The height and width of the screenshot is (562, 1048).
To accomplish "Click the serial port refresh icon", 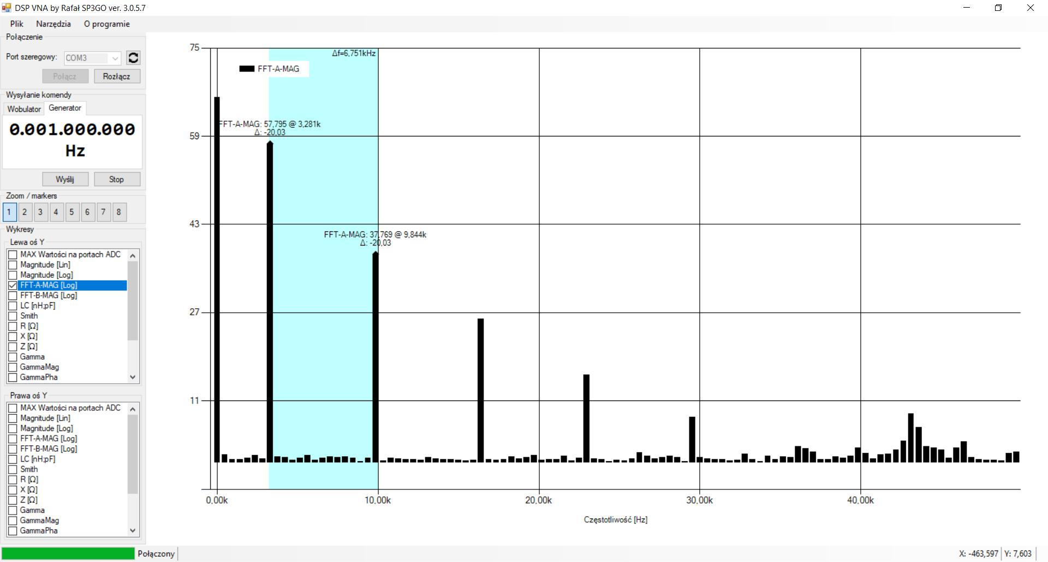I will click(x=133, y=58).
